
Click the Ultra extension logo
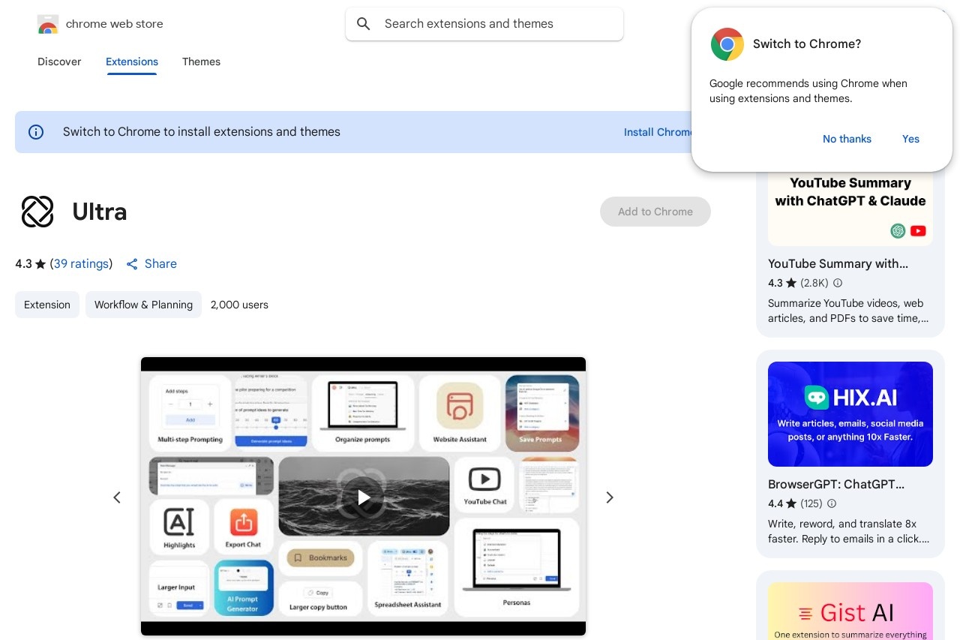coord(37,212)
